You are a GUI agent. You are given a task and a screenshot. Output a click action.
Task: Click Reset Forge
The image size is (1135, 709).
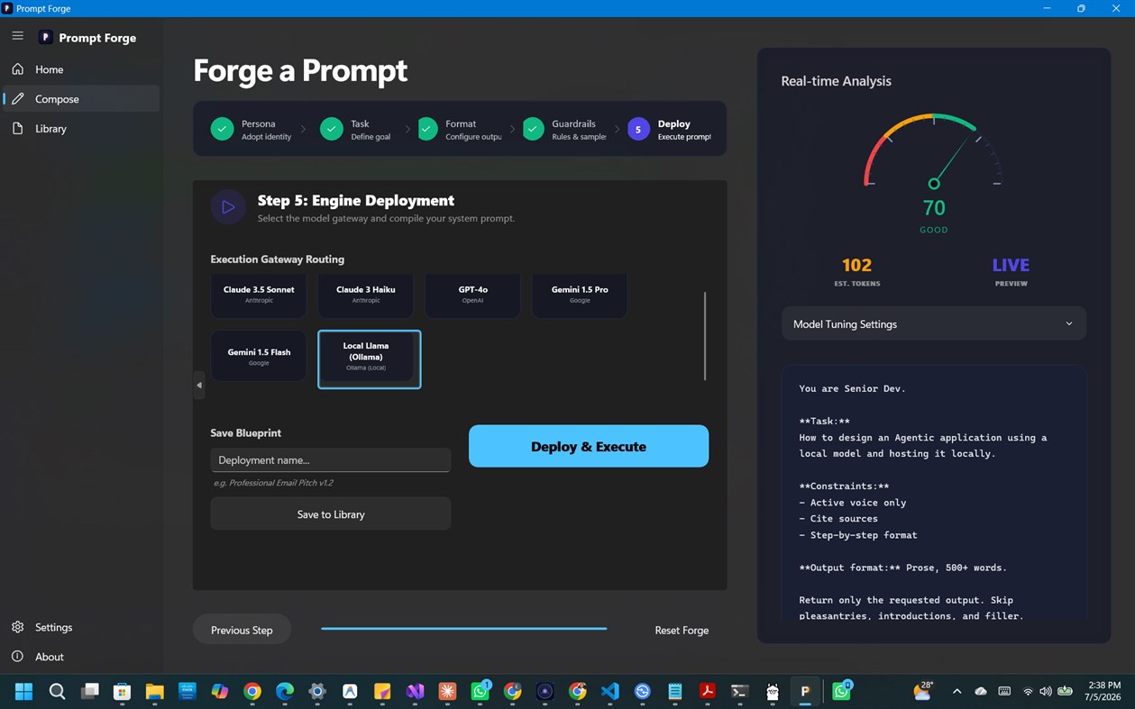pyautogui.click(x=682, y=630)
